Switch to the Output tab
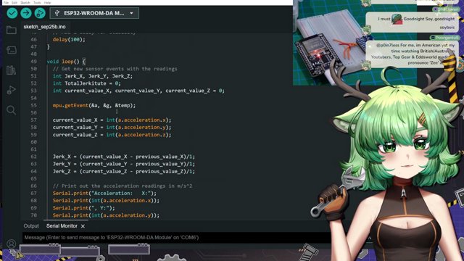Screen dimensions: 464x261 click(x=31, y=225)
